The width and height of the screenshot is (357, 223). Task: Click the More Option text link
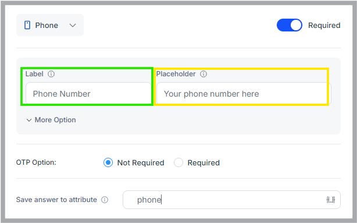(x=55, y=120)
